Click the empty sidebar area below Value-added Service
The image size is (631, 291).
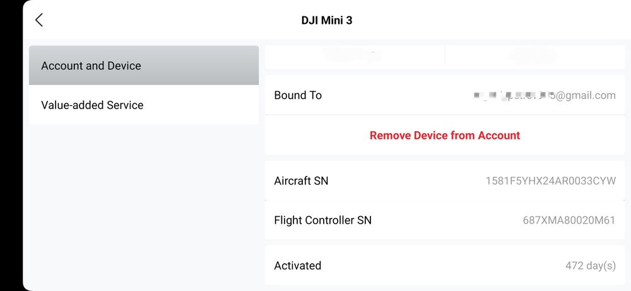pos(143,202)
